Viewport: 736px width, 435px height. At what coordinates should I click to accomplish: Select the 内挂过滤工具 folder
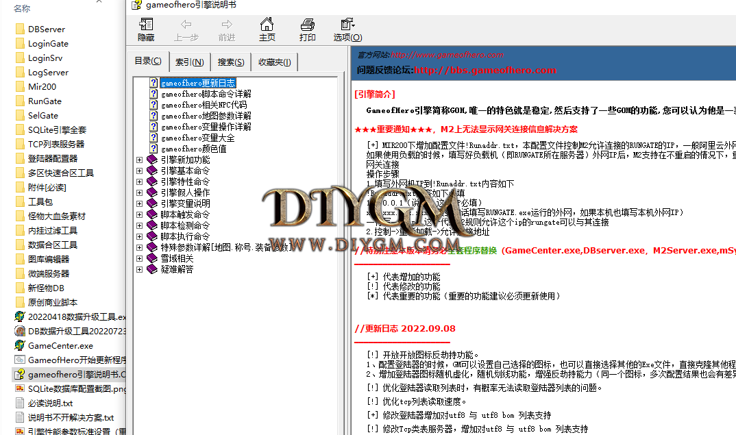[53, 231]
